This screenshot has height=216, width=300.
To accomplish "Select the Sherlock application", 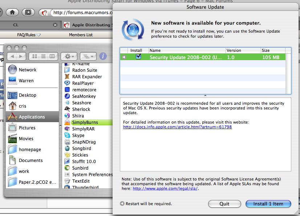I will coord(81,109).
